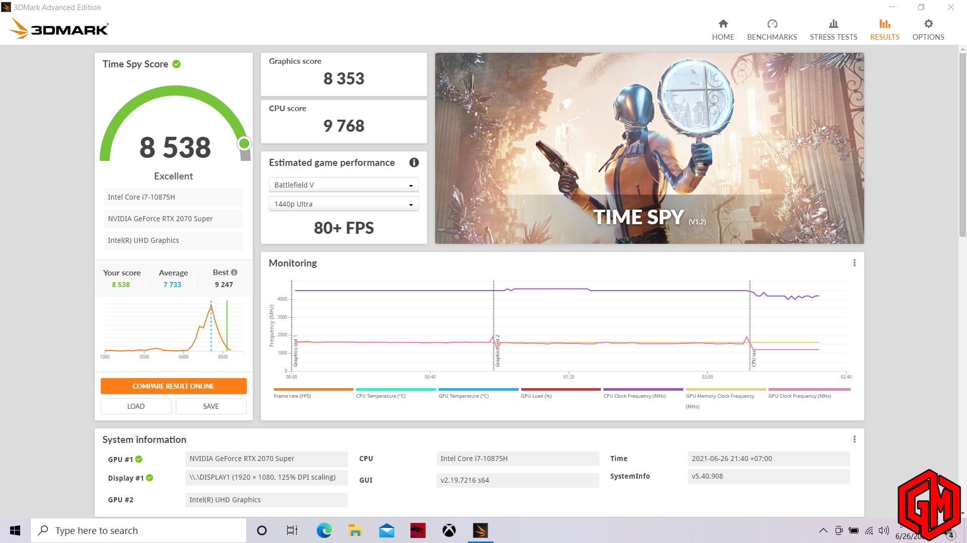The height and width of the screenshot is (543, 967).
Task: Click the Time value 2021-06-26 21:40 field
Action: [x=769, y=459]
